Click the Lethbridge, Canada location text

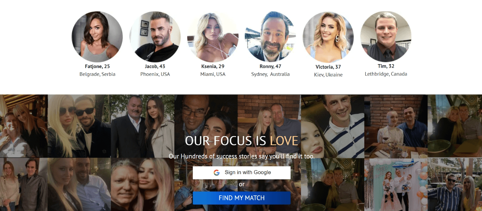[x=386, y=74]
